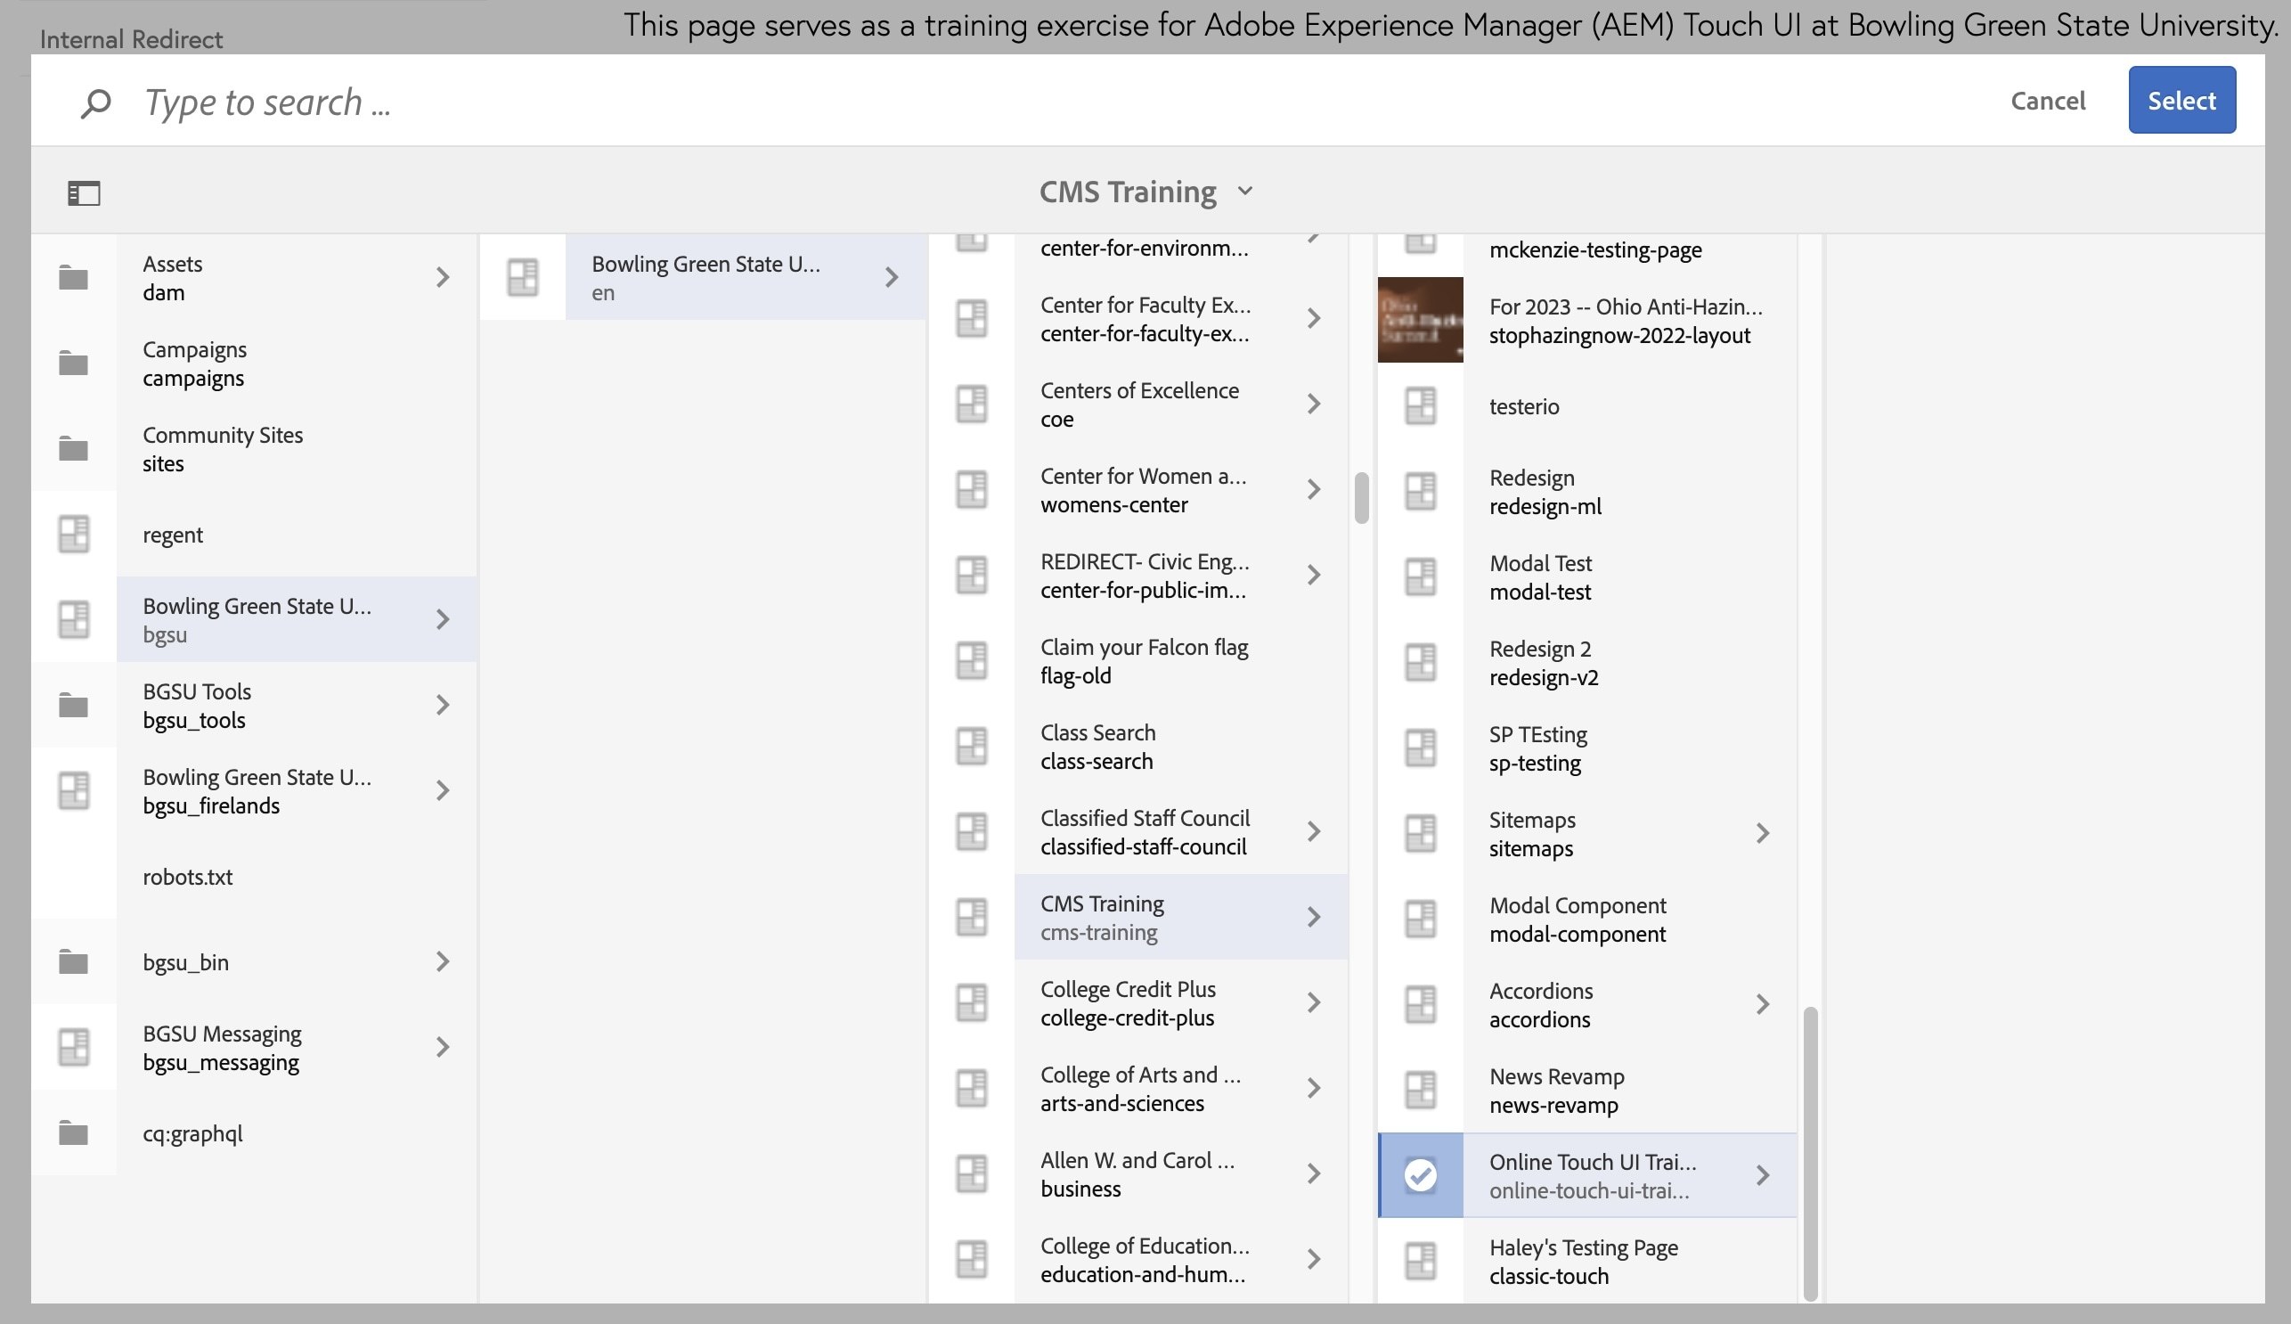This screenshot has height=1324, width=2291.
Task: Expand the Centers of Excellence chevron
Action: click(1314, 404)
